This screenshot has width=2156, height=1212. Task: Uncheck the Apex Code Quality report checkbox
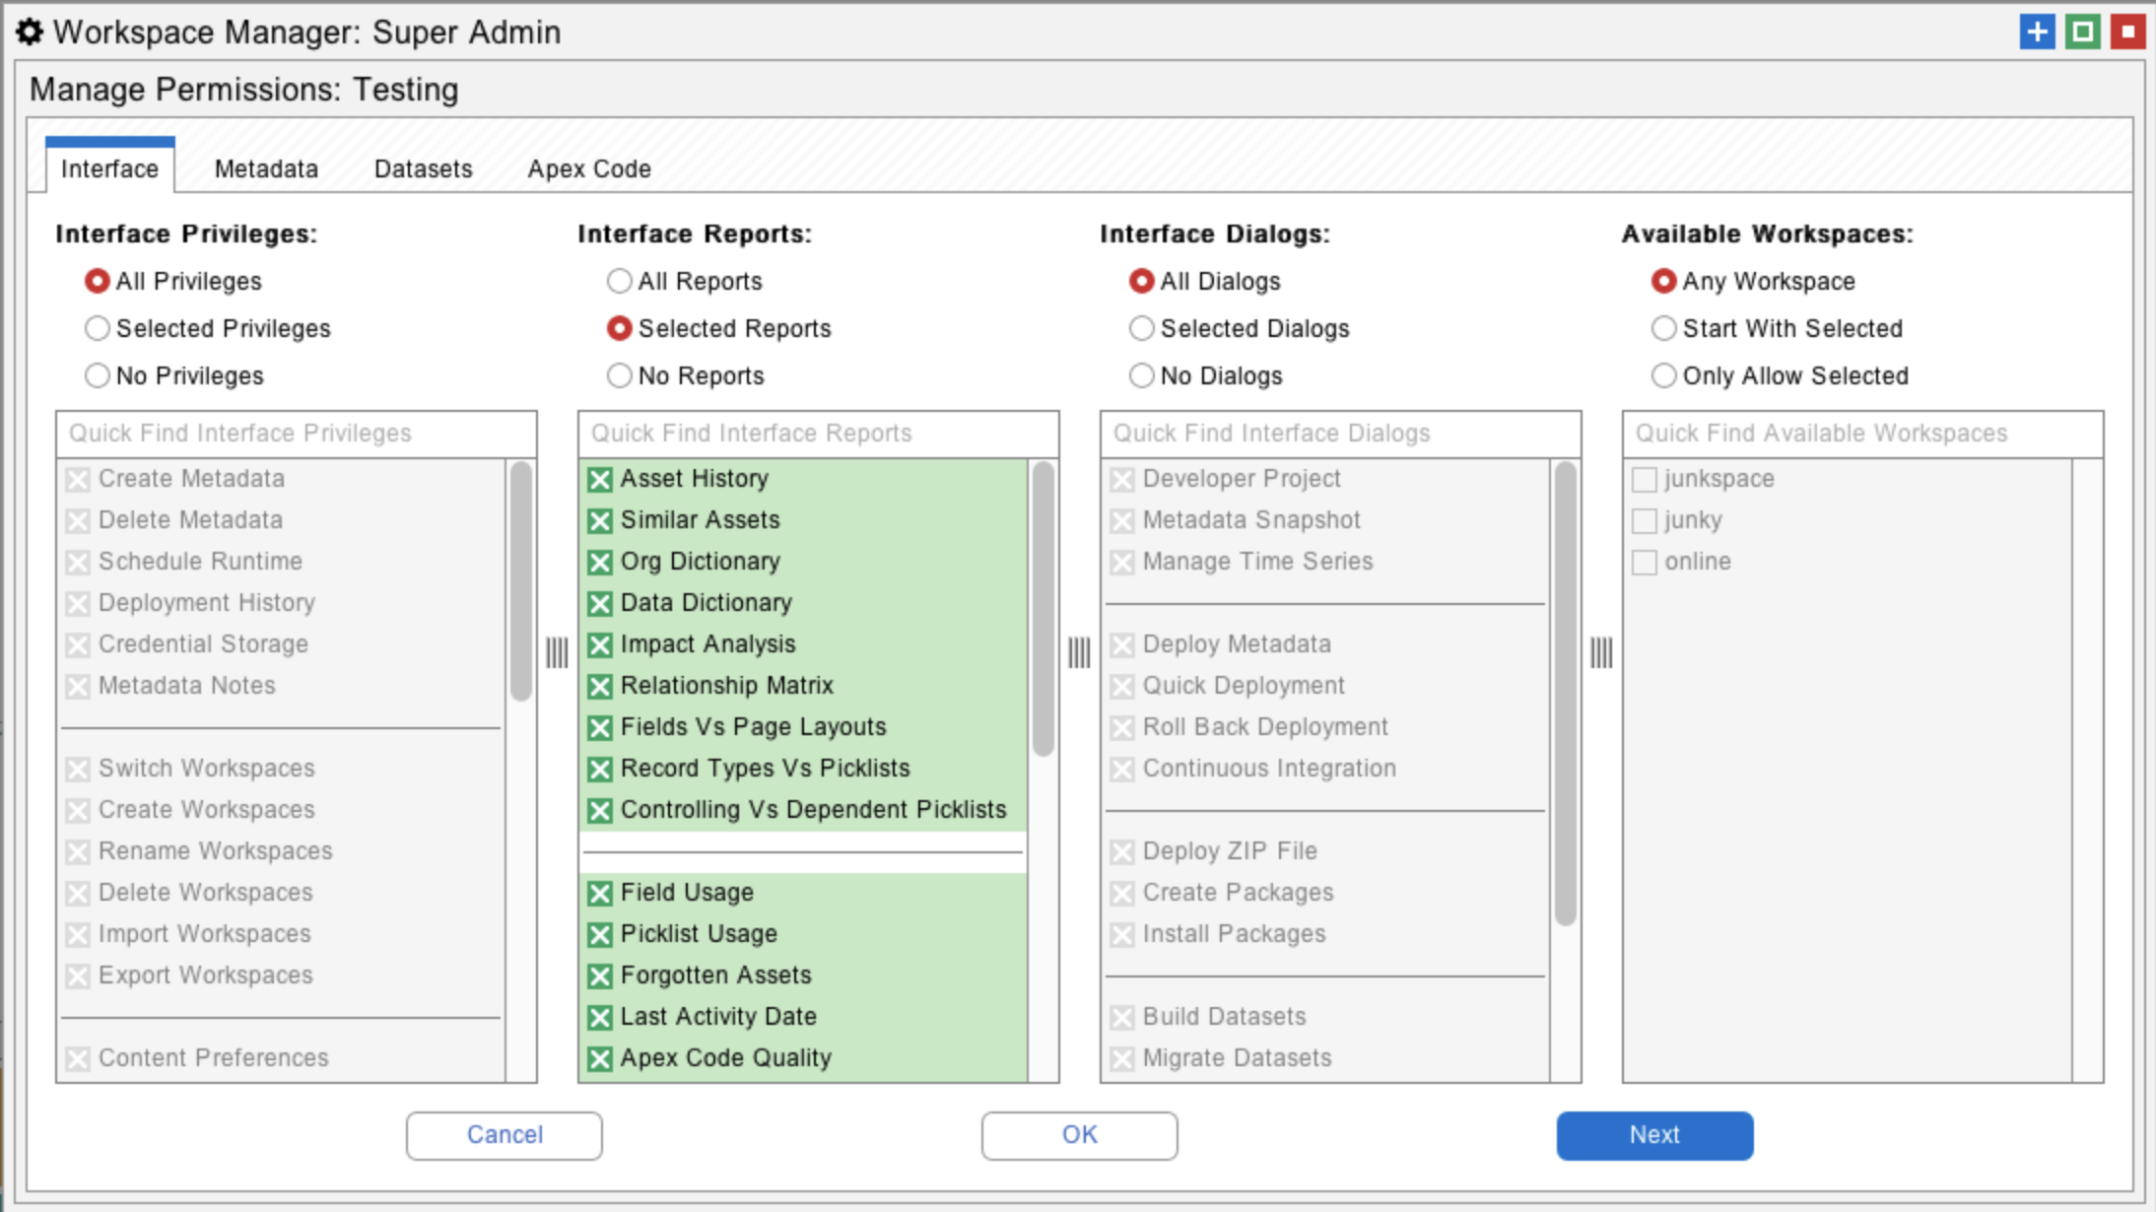point(599,1059)
